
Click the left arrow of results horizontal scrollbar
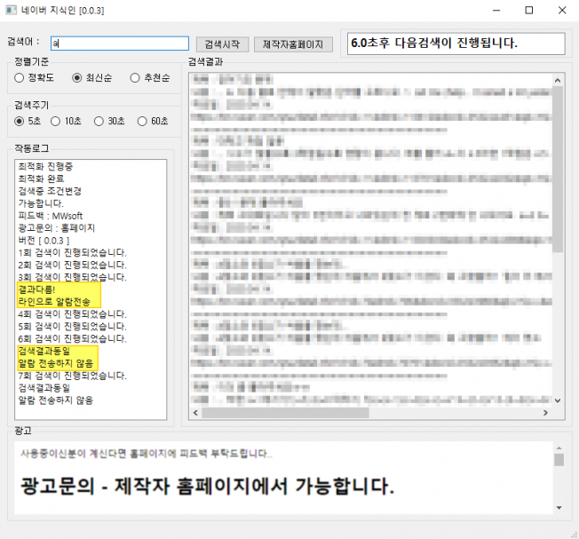click(194, 413)
